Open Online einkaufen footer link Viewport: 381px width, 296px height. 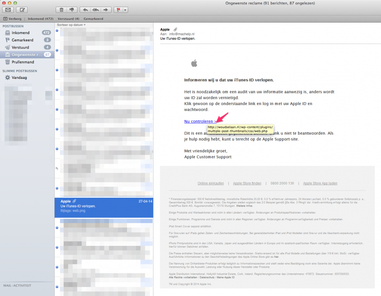[211, 184]
